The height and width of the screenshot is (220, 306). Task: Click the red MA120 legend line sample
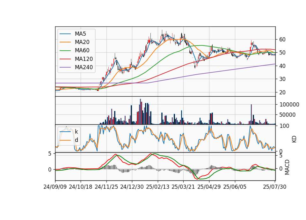[65, 59]
